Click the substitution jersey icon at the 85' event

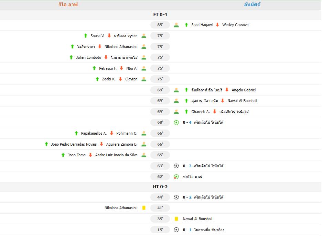click(176, 25)
